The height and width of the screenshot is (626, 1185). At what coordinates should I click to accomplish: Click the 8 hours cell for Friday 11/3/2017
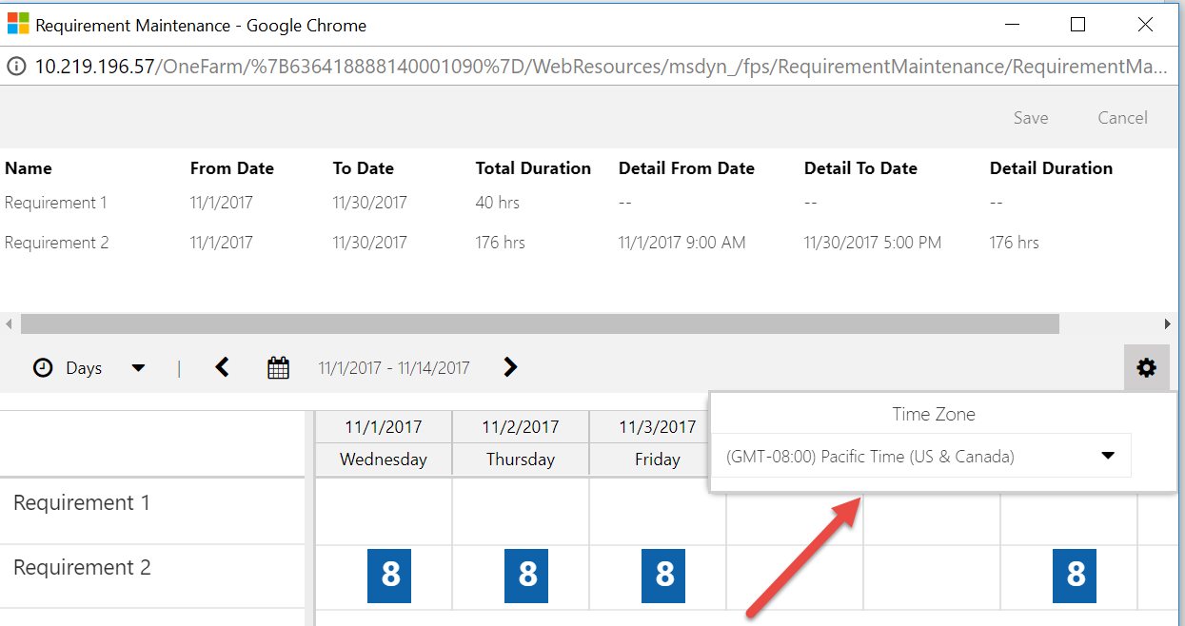pyautogui.click(x=663, y=575)
